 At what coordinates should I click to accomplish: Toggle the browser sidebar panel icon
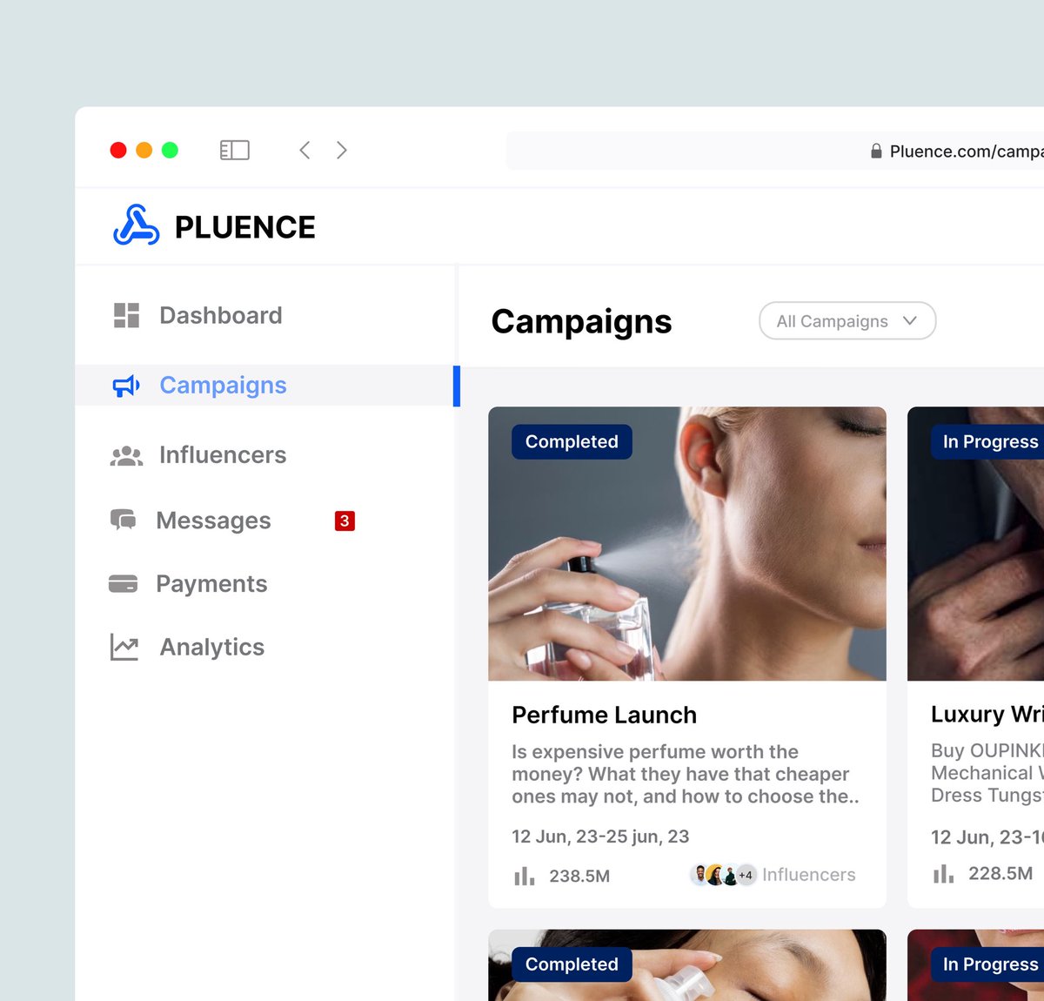234,151
